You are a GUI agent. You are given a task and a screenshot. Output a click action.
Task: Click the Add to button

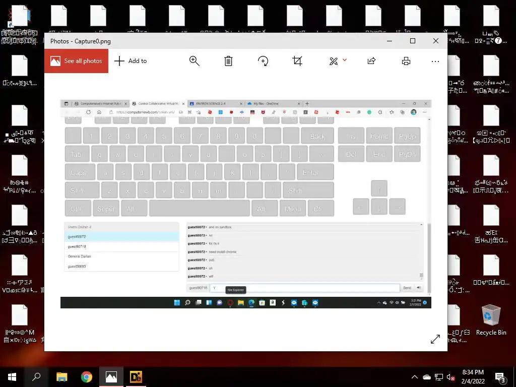131,61
